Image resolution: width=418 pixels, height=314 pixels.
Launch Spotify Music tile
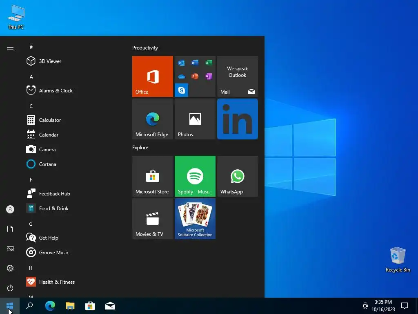coord(195,176)
